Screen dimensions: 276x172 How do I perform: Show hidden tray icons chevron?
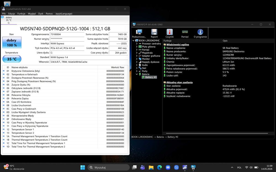(x=232, y=167)
